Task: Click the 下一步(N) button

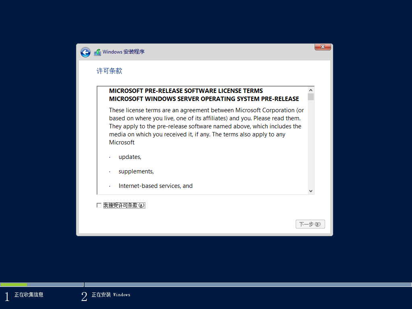Action: (310, 224)
